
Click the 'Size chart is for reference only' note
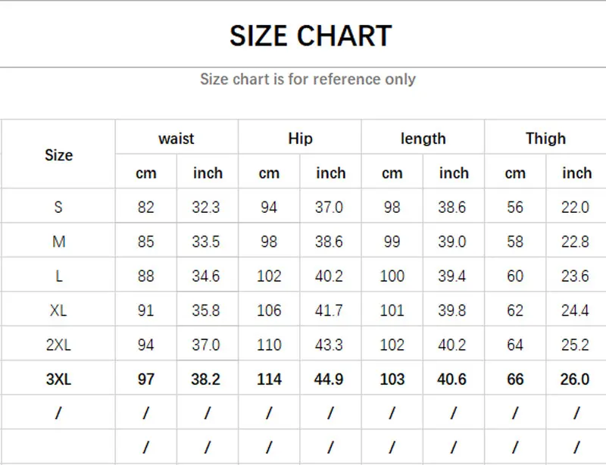click(308, 80)
